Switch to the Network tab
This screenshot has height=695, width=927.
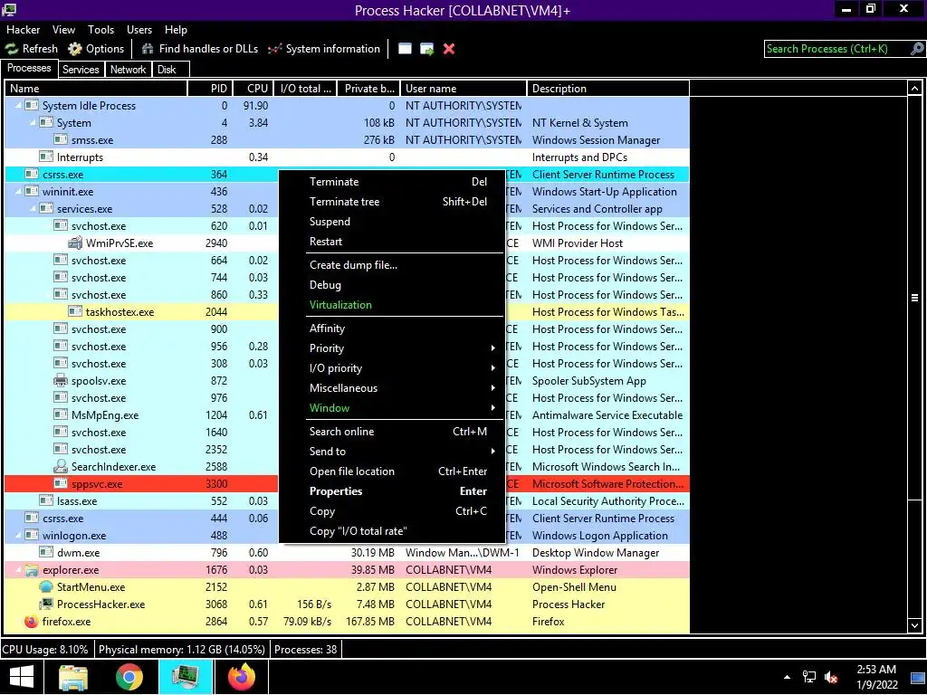[128, 69]
